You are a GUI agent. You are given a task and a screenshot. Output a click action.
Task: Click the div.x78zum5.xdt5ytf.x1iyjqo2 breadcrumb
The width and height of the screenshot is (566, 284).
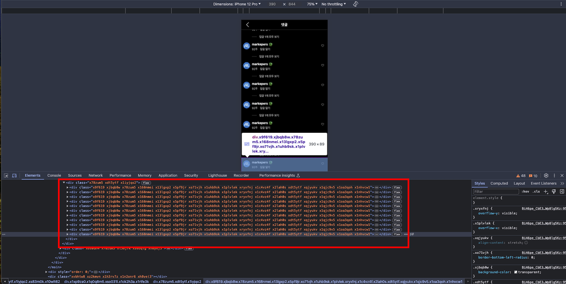[177, 282]
